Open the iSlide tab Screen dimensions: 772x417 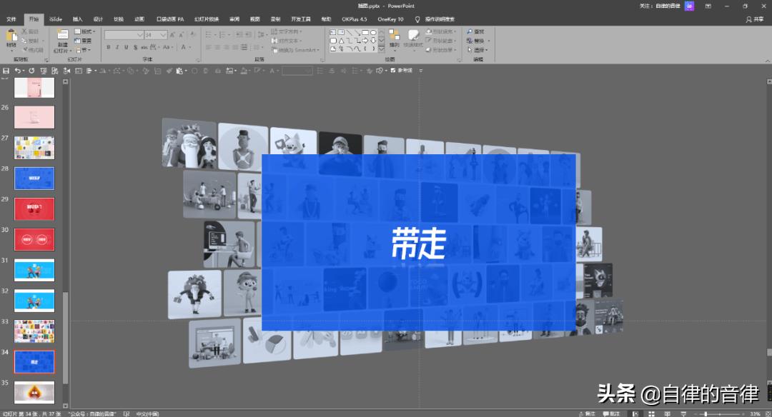tap(56, 19)
